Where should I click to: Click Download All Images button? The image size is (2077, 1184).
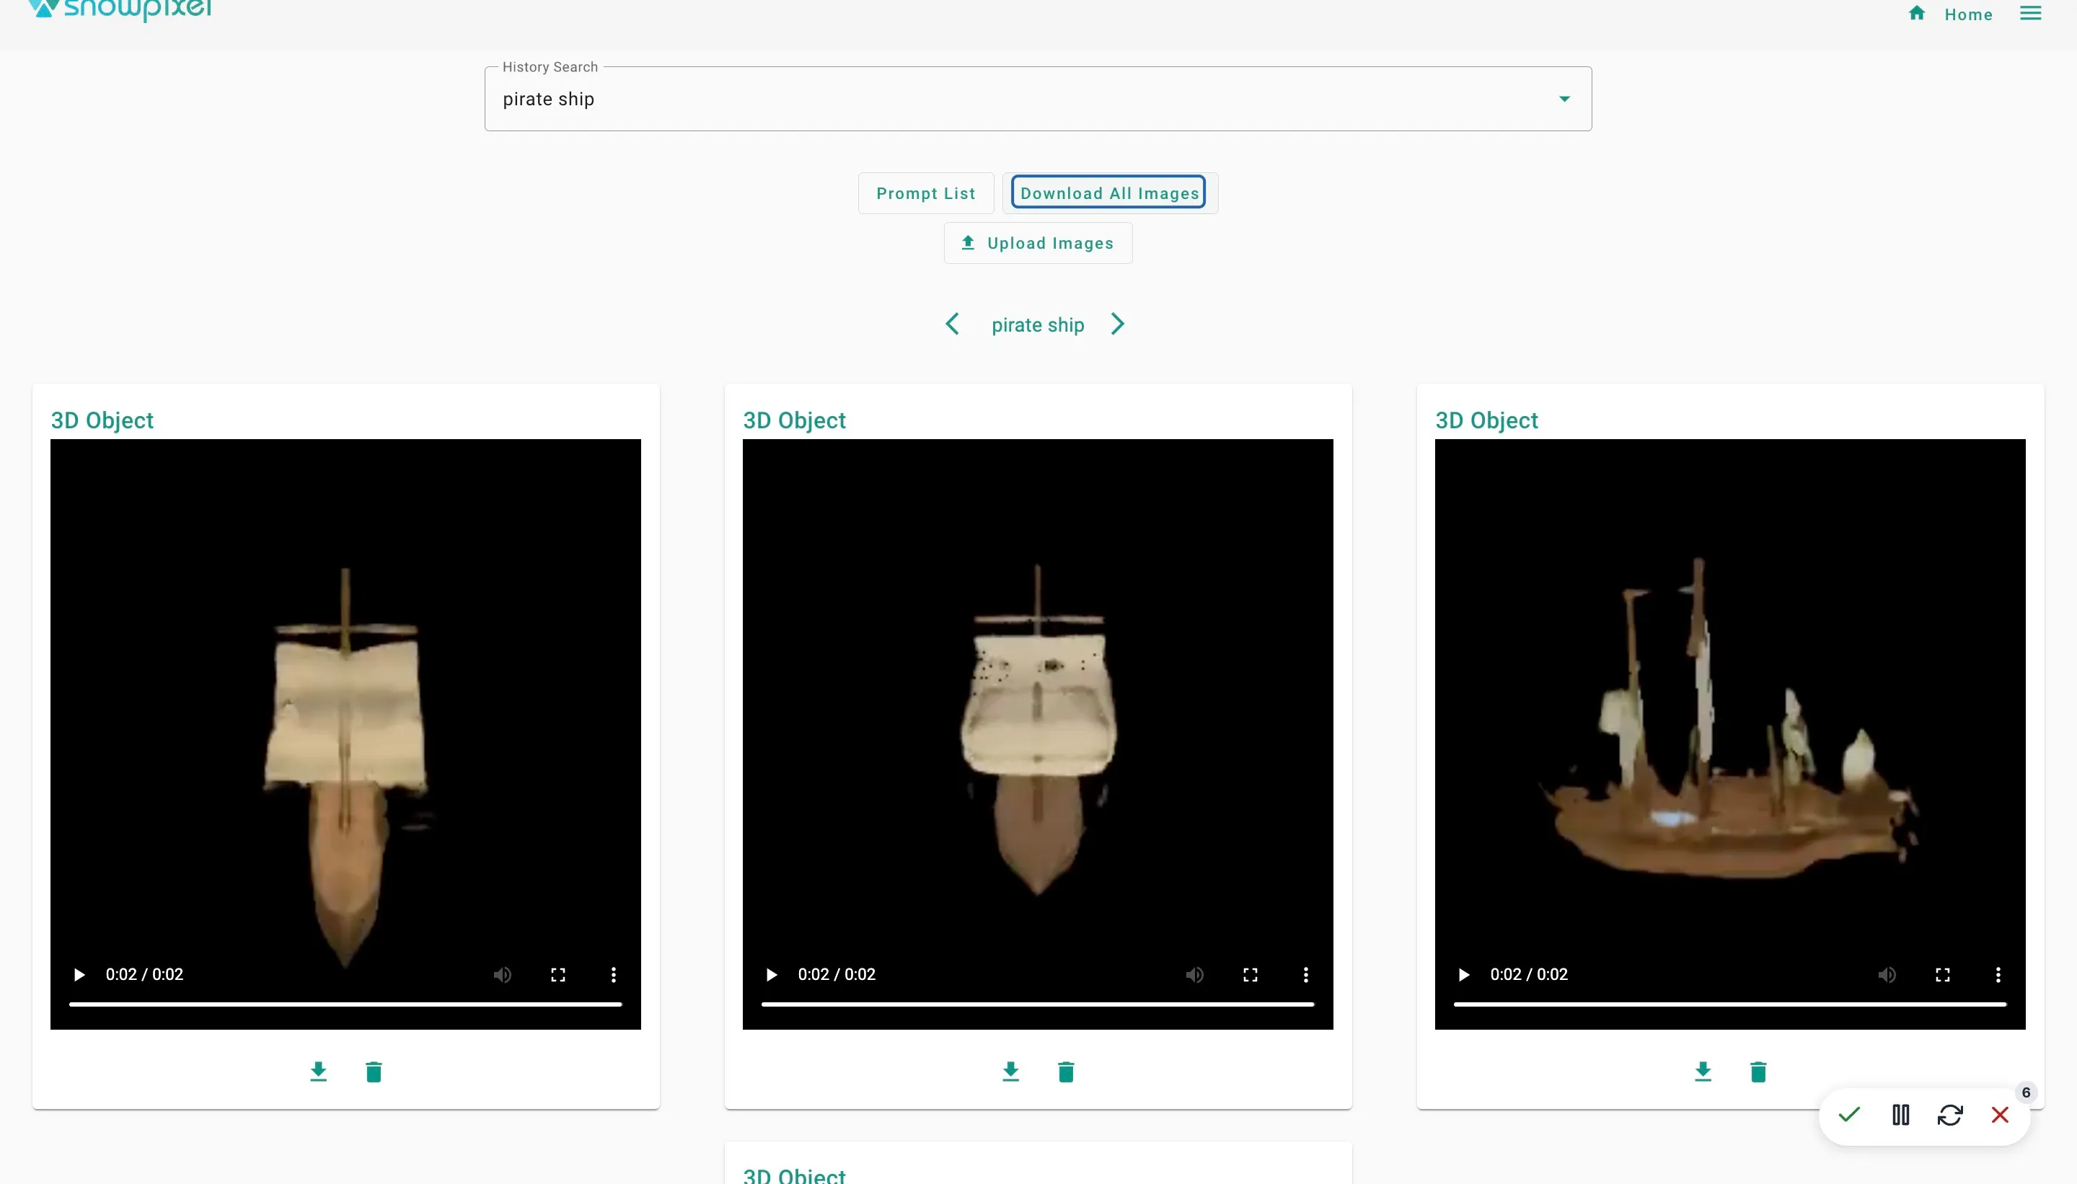coord(1109,193)
